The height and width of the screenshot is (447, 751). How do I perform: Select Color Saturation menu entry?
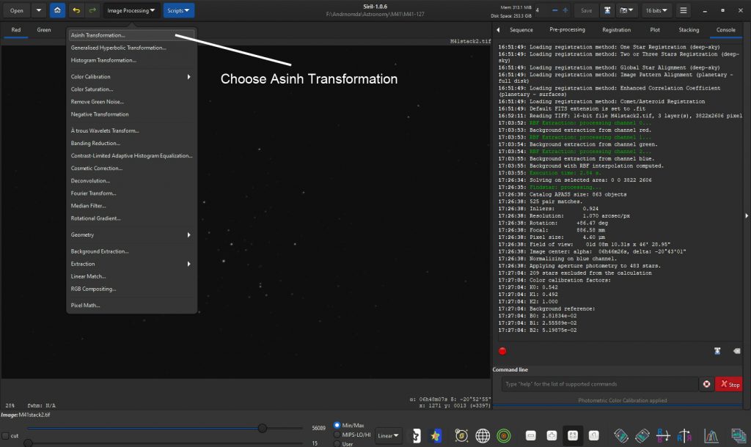131,89
